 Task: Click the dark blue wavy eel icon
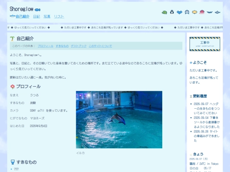click(x=210, y=12)
